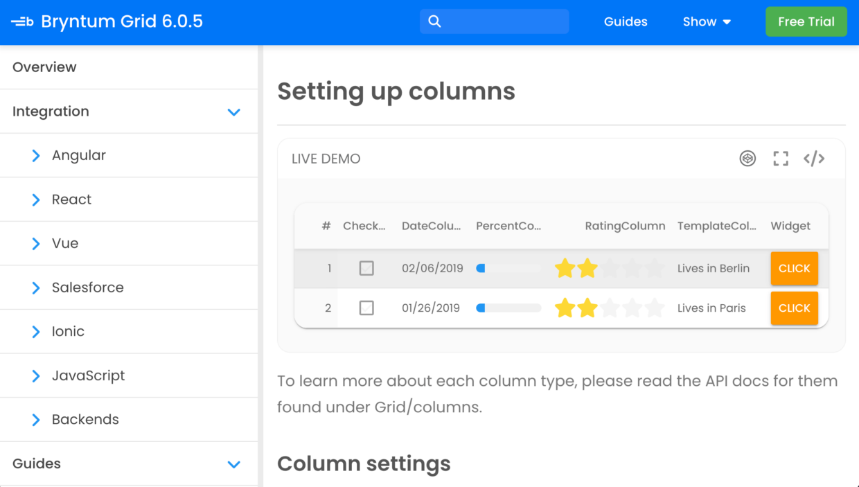Expand the Angular tree node
This screenshot has width=859, height=487.
tap(36, 156)
